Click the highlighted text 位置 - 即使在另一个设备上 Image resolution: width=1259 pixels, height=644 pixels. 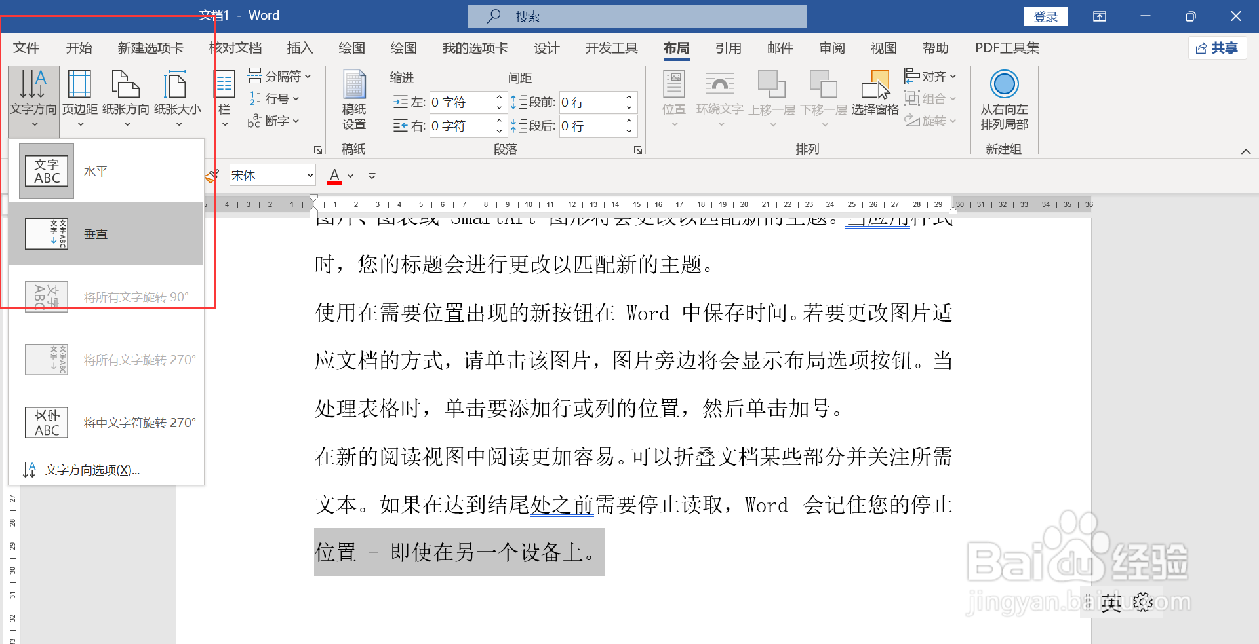pyautogui.click(x=459, y=552)
